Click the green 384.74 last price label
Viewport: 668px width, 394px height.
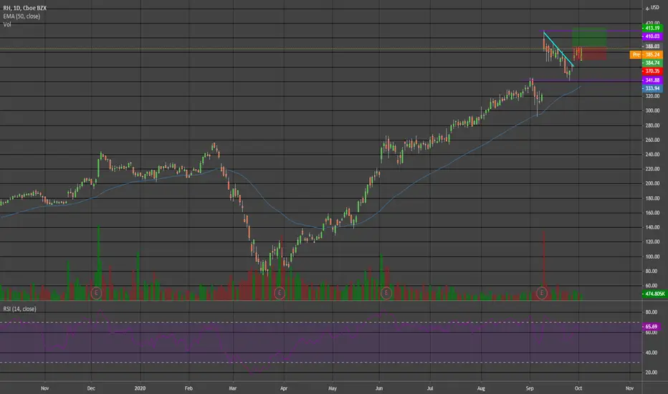tap(652, 63)
